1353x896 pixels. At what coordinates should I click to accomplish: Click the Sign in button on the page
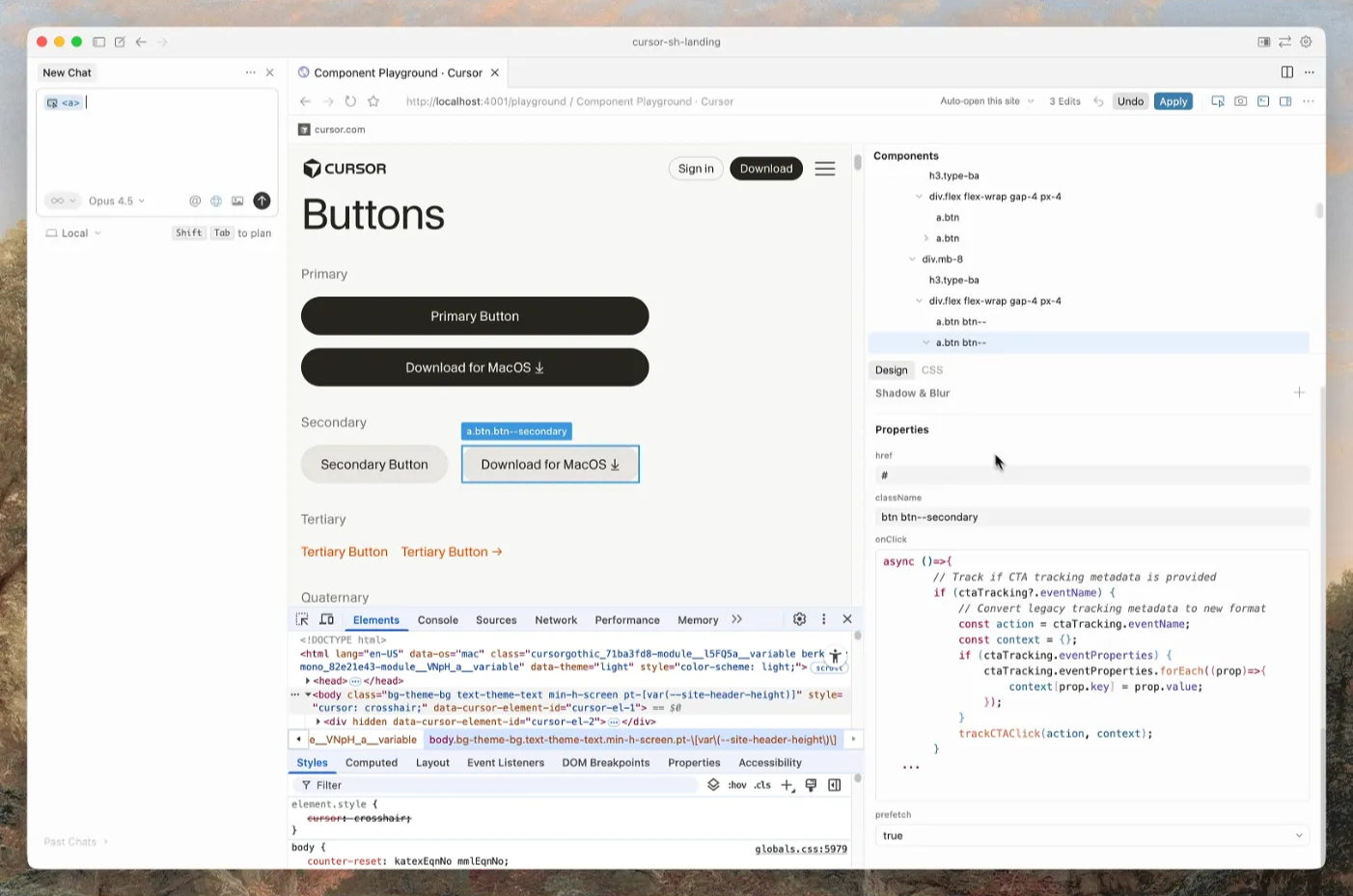696,169
